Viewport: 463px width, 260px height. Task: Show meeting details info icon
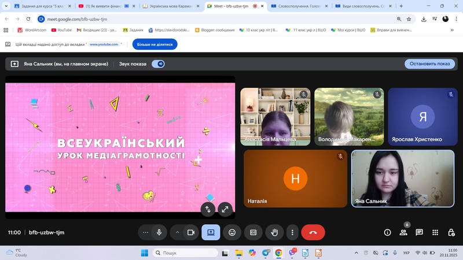pos(388,232)
